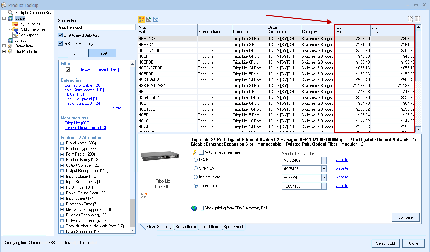Click the Find button
430x252 pixels.
tap(72, 53)
